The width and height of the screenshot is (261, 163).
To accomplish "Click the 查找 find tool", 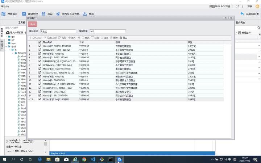I will pyautogui.click(x=86, y=38).
